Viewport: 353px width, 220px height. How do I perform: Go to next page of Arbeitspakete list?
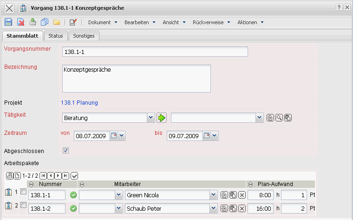pyautogui.click(x=58, y=176)
